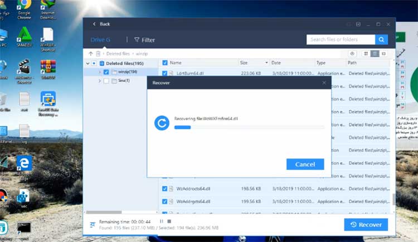Click the search magnifier icon button

pyautogui.click(x=381, y=39)
